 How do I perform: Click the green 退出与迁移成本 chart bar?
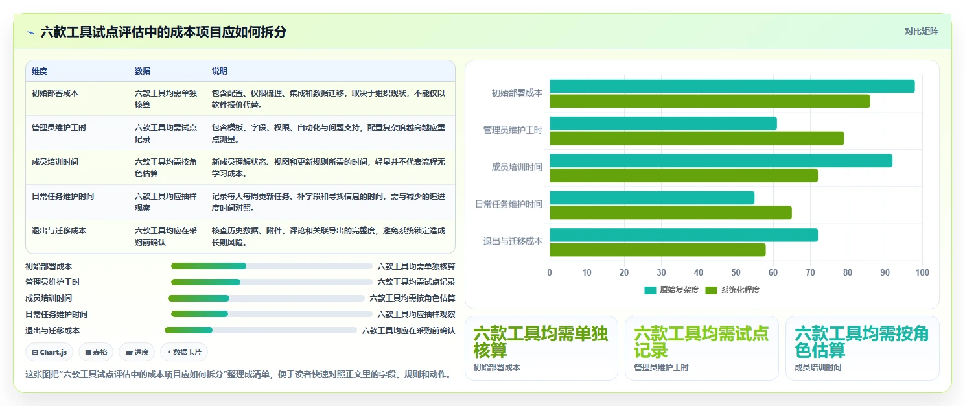pos(658,250)
